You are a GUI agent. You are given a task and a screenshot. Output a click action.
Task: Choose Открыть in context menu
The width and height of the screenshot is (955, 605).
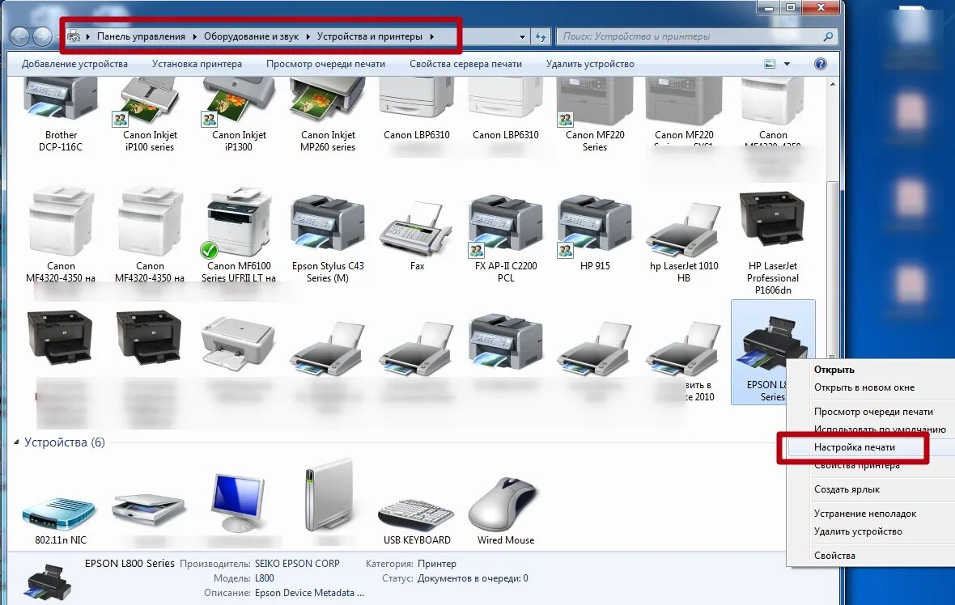coord(834,370)
